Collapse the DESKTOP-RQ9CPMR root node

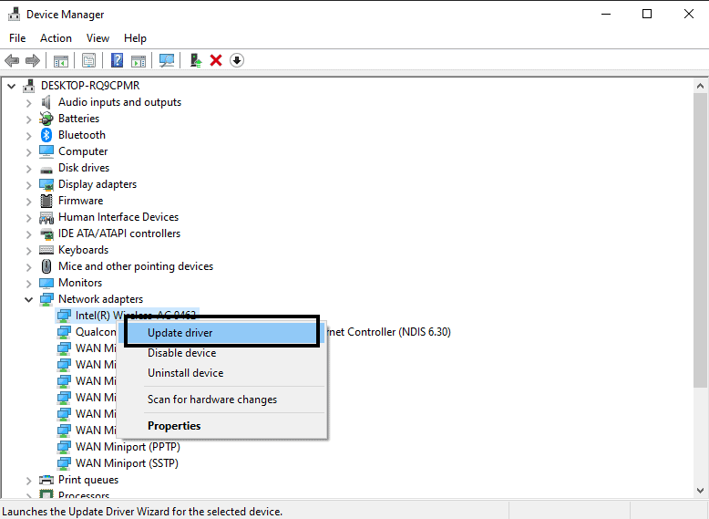(x=11, y=86)
